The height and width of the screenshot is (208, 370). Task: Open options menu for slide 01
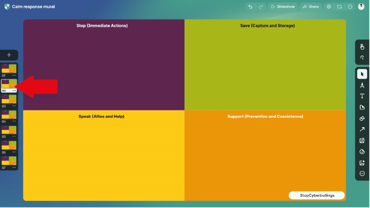click(x=14, y=75)
